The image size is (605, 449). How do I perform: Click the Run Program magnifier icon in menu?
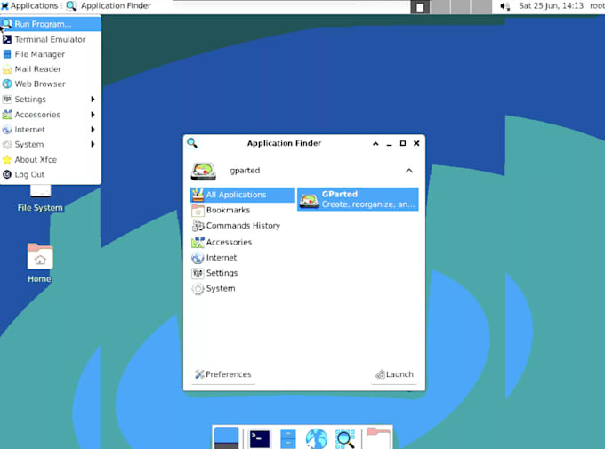(x=7, y=24)
